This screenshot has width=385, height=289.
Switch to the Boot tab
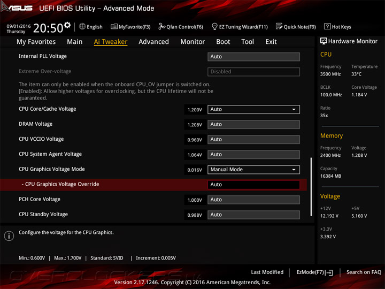point(223,42)
